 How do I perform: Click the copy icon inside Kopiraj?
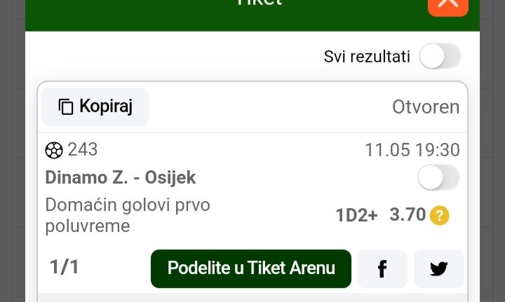click(66, 107)
